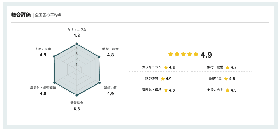Click the star icon beside 教材・設備 rating
This screenshot has width=280, height=132.
point(228,67)
